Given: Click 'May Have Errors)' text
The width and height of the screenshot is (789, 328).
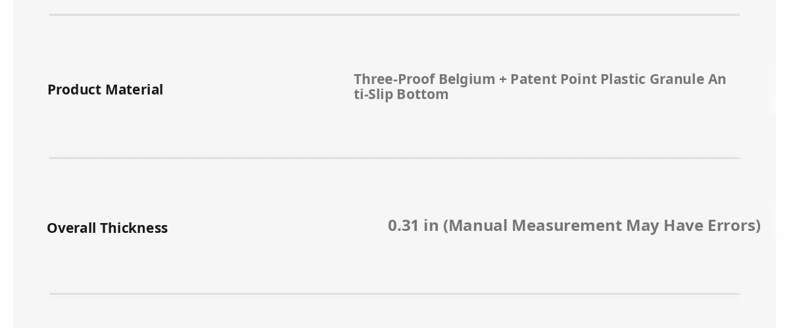Looking at the screenshot, I should 694,225.
